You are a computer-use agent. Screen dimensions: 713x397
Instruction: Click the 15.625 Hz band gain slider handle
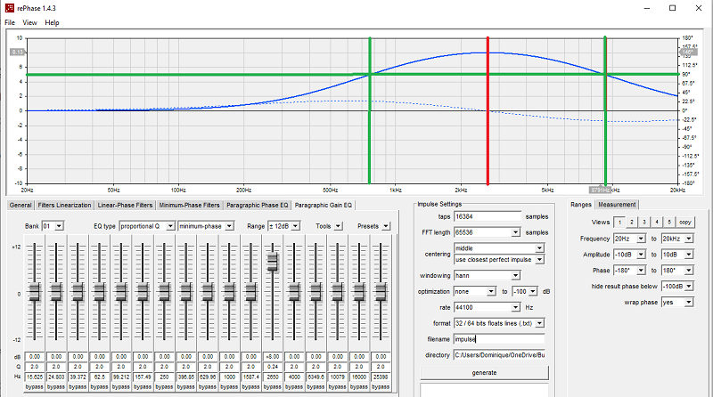point(35,292)
